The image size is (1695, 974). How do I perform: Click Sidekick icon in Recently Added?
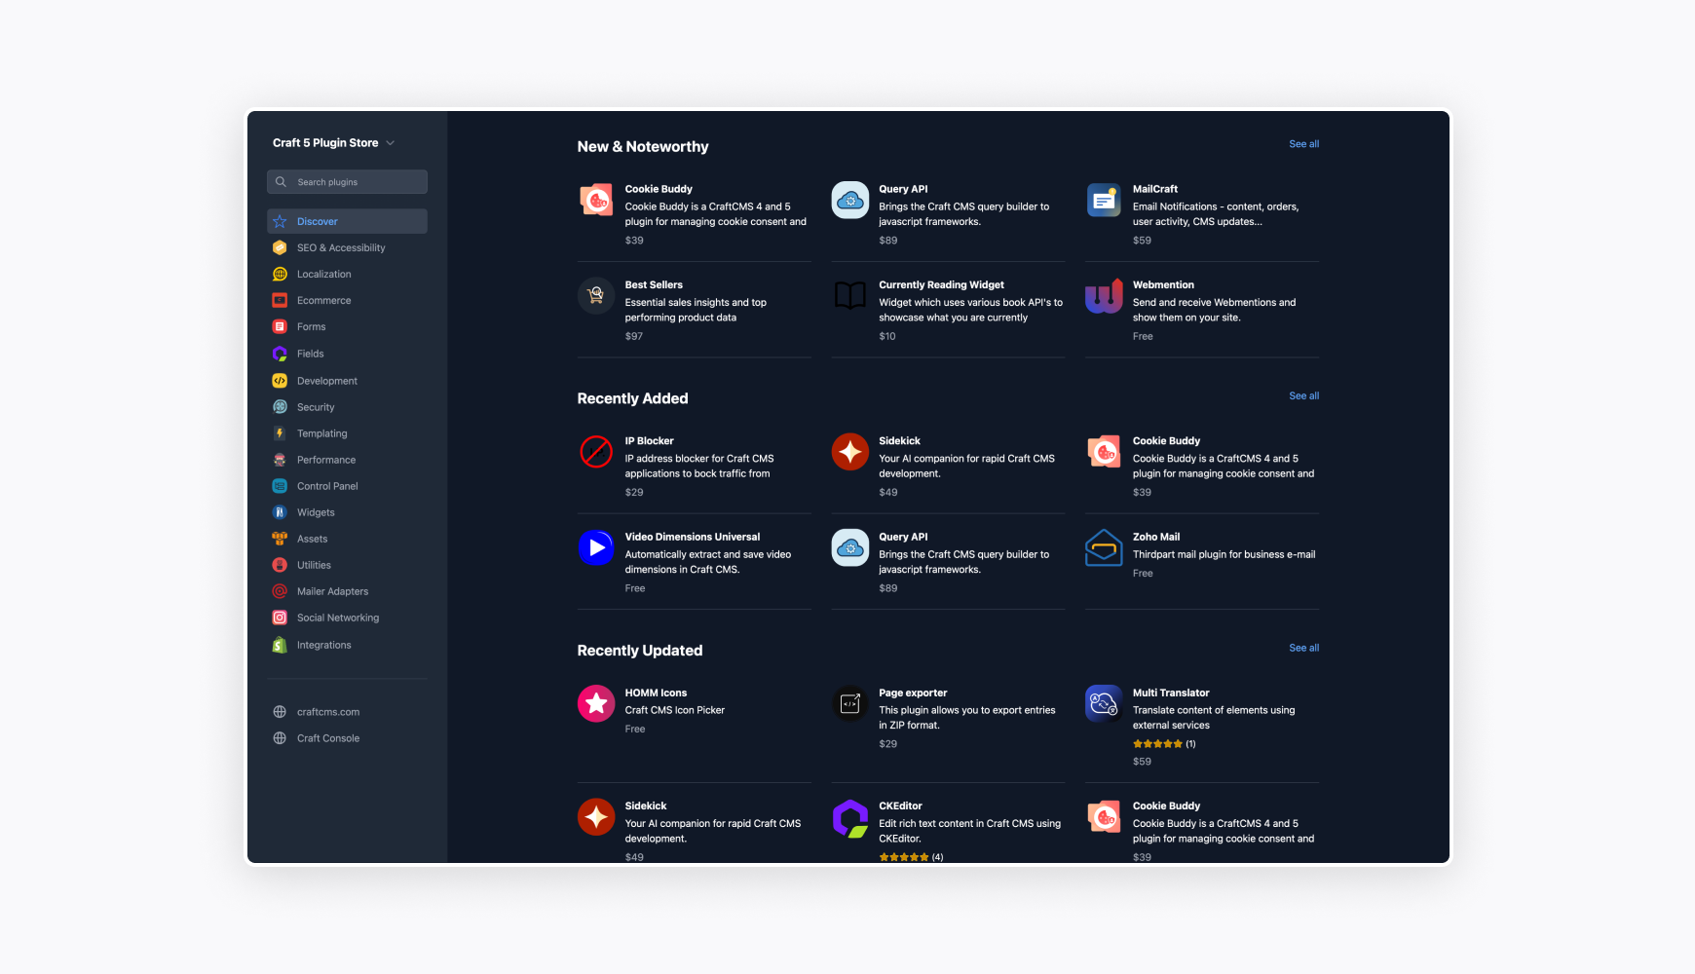tap(850, 452)
